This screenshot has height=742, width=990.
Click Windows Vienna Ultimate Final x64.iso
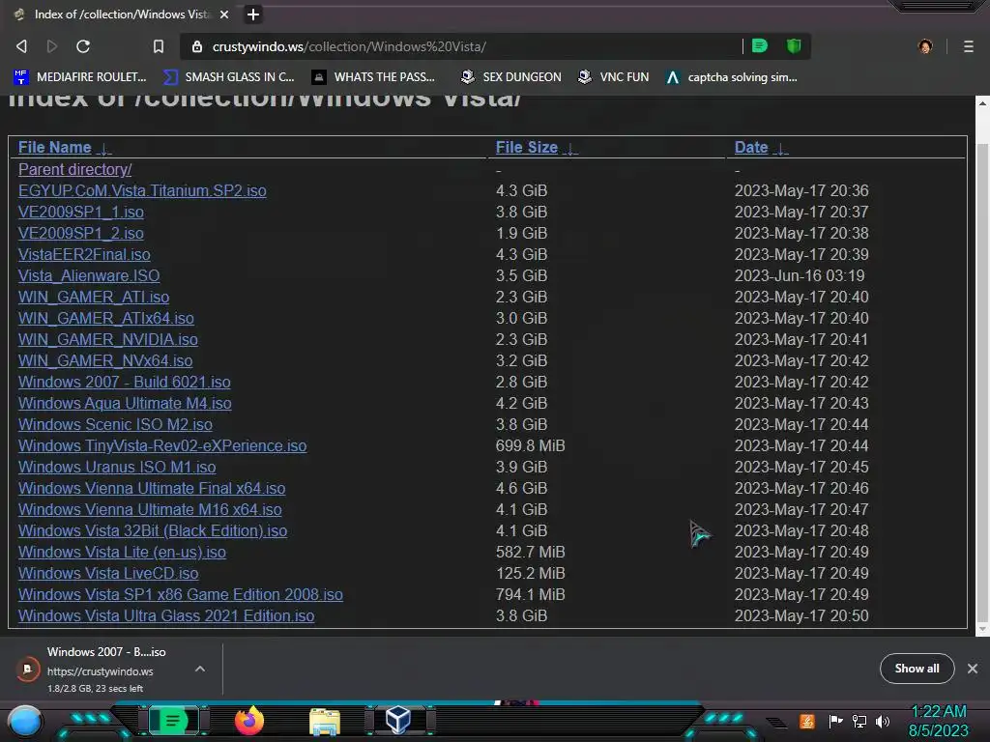click(152, 488)
